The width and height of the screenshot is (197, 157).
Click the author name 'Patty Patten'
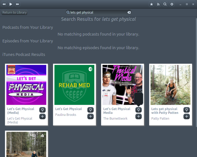(160, 118)
